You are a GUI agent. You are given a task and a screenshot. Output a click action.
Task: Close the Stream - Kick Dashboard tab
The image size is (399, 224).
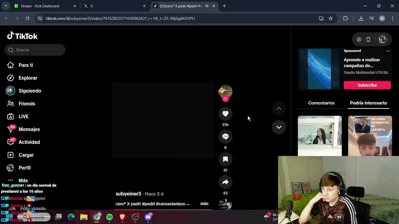click(x=75, y=6)
